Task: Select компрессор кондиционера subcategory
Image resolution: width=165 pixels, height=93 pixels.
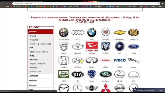Action: point(40,44)
